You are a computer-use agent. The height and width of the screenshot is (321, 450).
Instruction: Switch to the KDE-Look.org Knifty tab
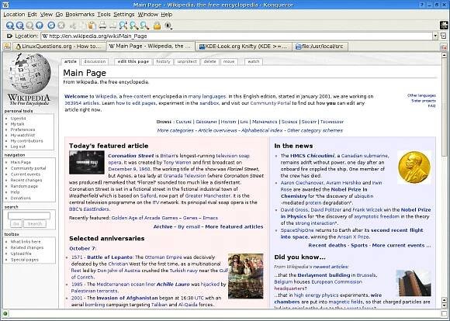[x=244, y=47]
